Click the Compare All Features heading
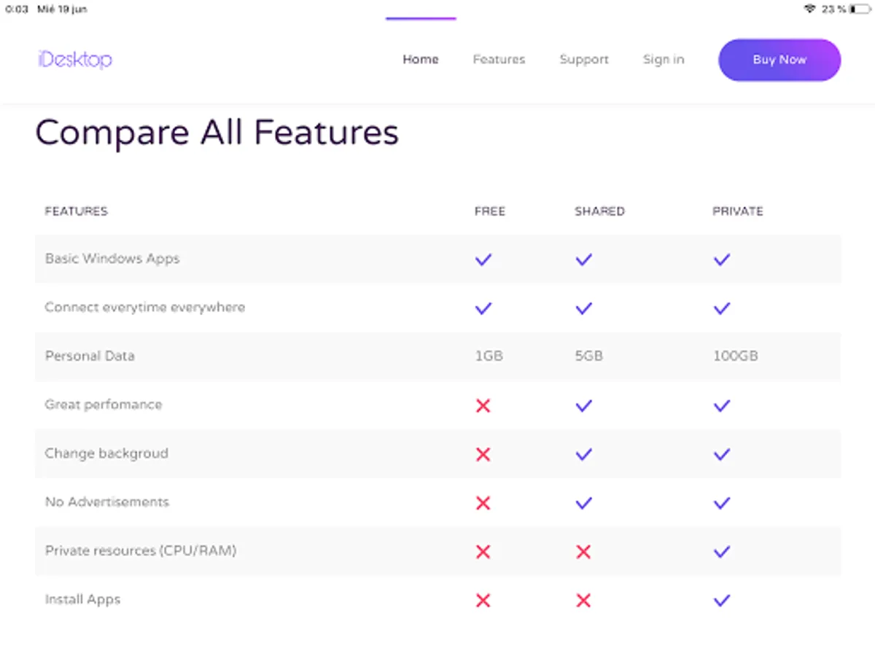 (217, 133)
